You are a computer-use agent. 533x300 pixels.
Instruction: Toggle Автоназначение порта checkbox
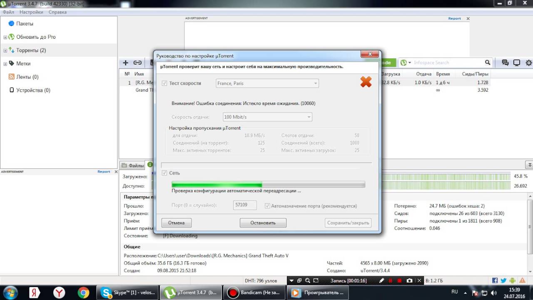pos(268,206)
